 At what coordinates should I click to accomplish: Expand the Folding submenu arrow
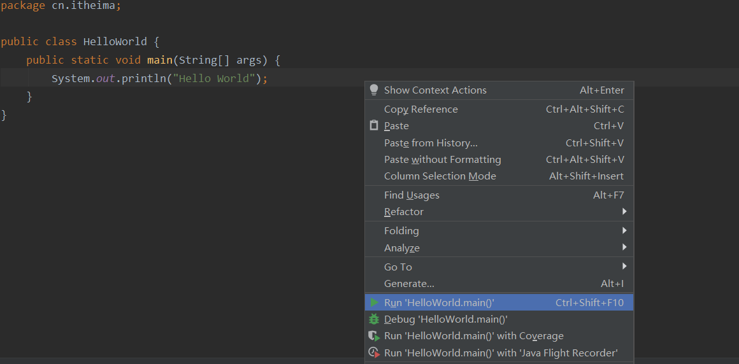point(624,230)
